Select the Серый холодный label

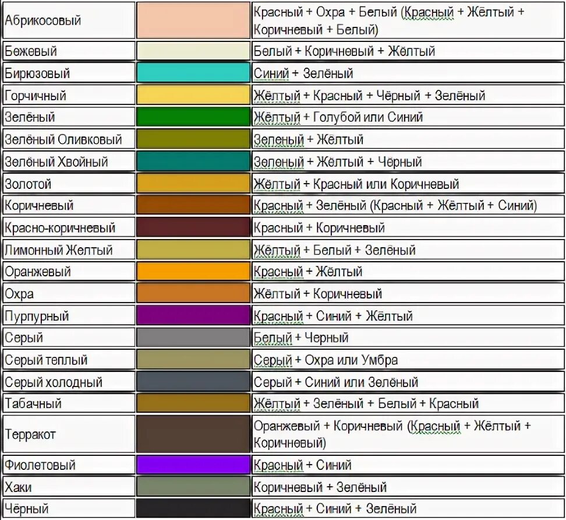(54, 382)
